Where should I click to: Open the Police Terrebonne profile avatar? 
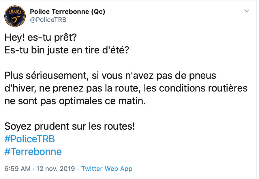tap(14, 16)
